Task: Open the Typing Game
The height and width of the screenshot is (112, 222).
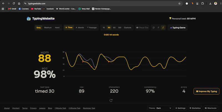Action: coord(178,28)
